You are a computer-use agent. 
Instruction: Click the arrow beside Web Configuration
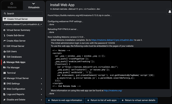click(x=41, y=89)
